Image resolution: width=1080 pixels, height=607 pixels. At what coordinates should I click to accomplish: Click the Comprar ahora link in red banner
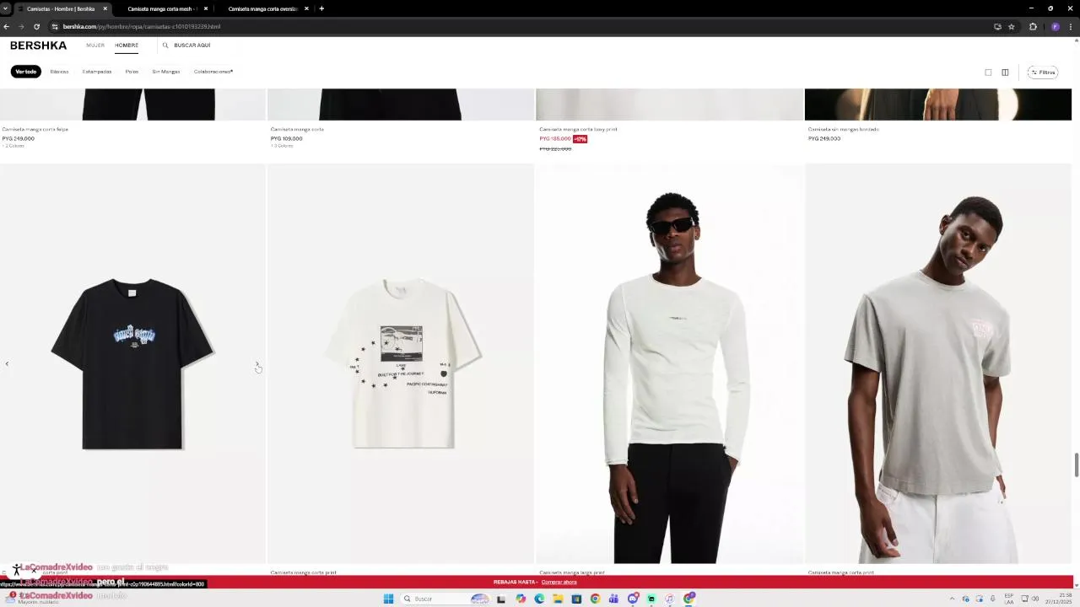559,583
